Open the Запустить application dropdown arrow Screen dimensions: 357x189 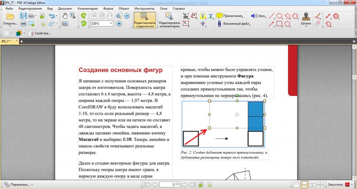click(352, 184)
